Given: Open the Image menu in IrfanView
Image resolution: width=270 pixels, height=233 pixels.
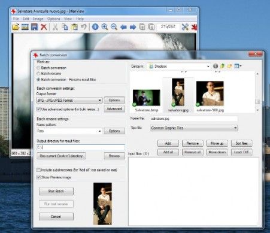Looking at the screenshot, I should [x=38, y=19].
